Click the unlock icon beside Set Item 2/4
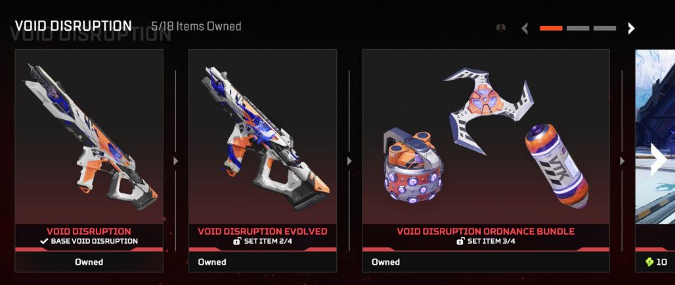This screenshot has height=285, width=675. click(x=237, y=241)
